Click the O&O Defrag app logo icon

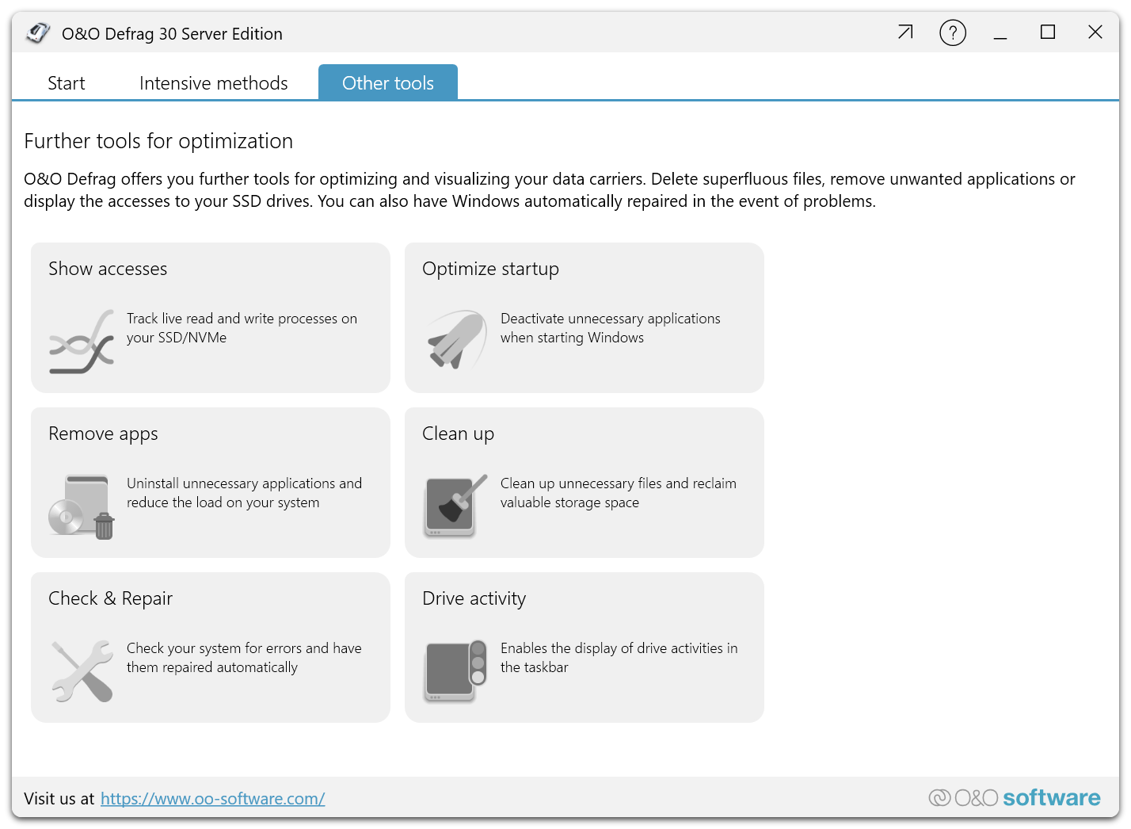[x=38, y=33]
